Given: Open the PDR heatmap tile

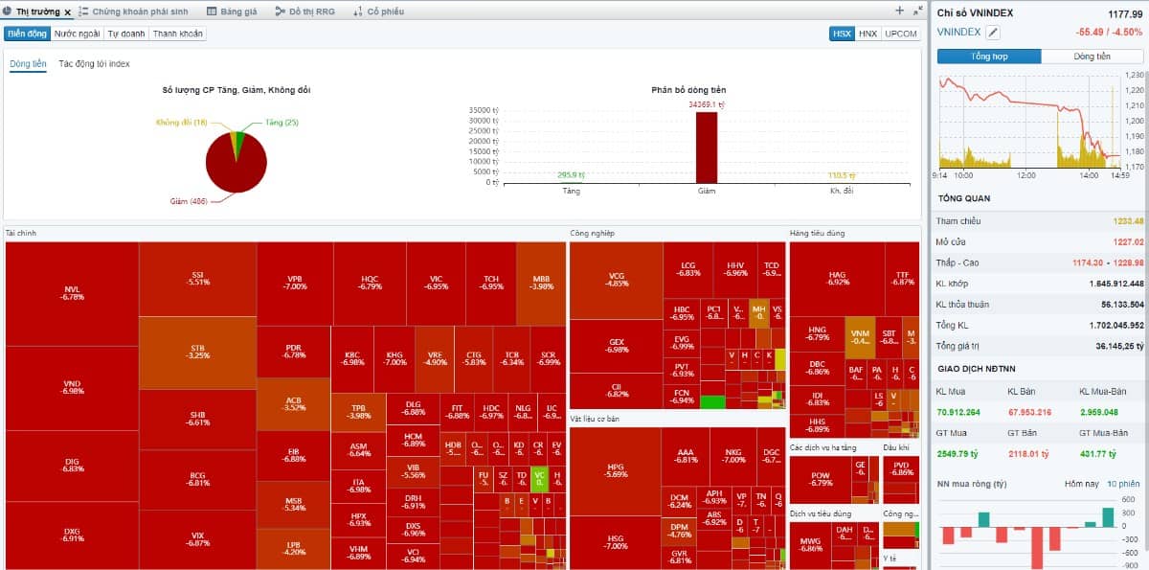Looking at the screenshot, I should click(295, 352).
